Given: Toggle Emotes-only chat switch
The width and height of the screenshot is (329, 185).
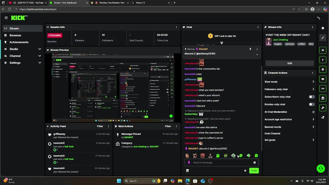Looking at the screenshot, I should [312, 104].
